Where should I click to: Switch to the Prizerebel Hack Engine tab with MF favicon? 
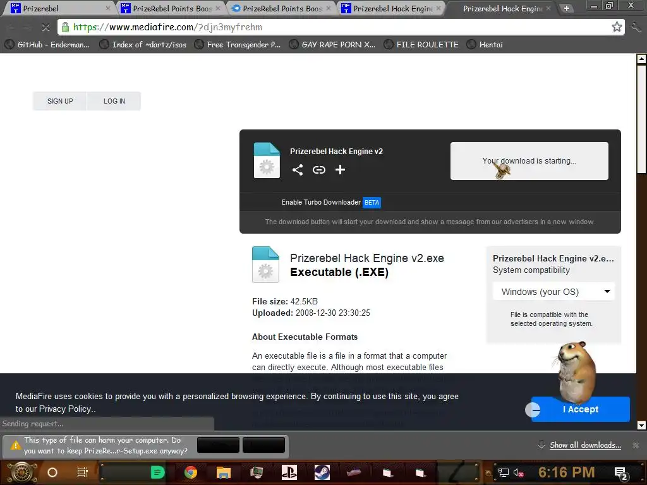click(391, 8)
